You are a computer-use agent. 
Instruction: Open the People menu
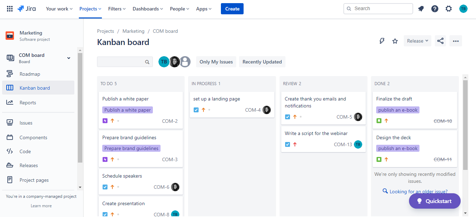(179, 9)
